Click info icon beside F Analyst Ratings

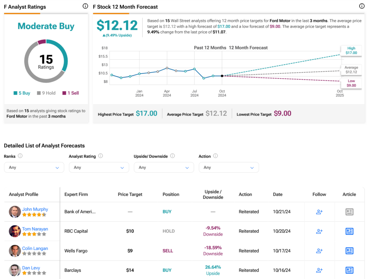click(x=85, y=6)
